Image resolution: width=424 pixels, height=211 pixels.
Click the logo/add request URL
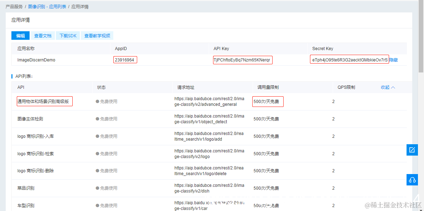tap(209, 136)
